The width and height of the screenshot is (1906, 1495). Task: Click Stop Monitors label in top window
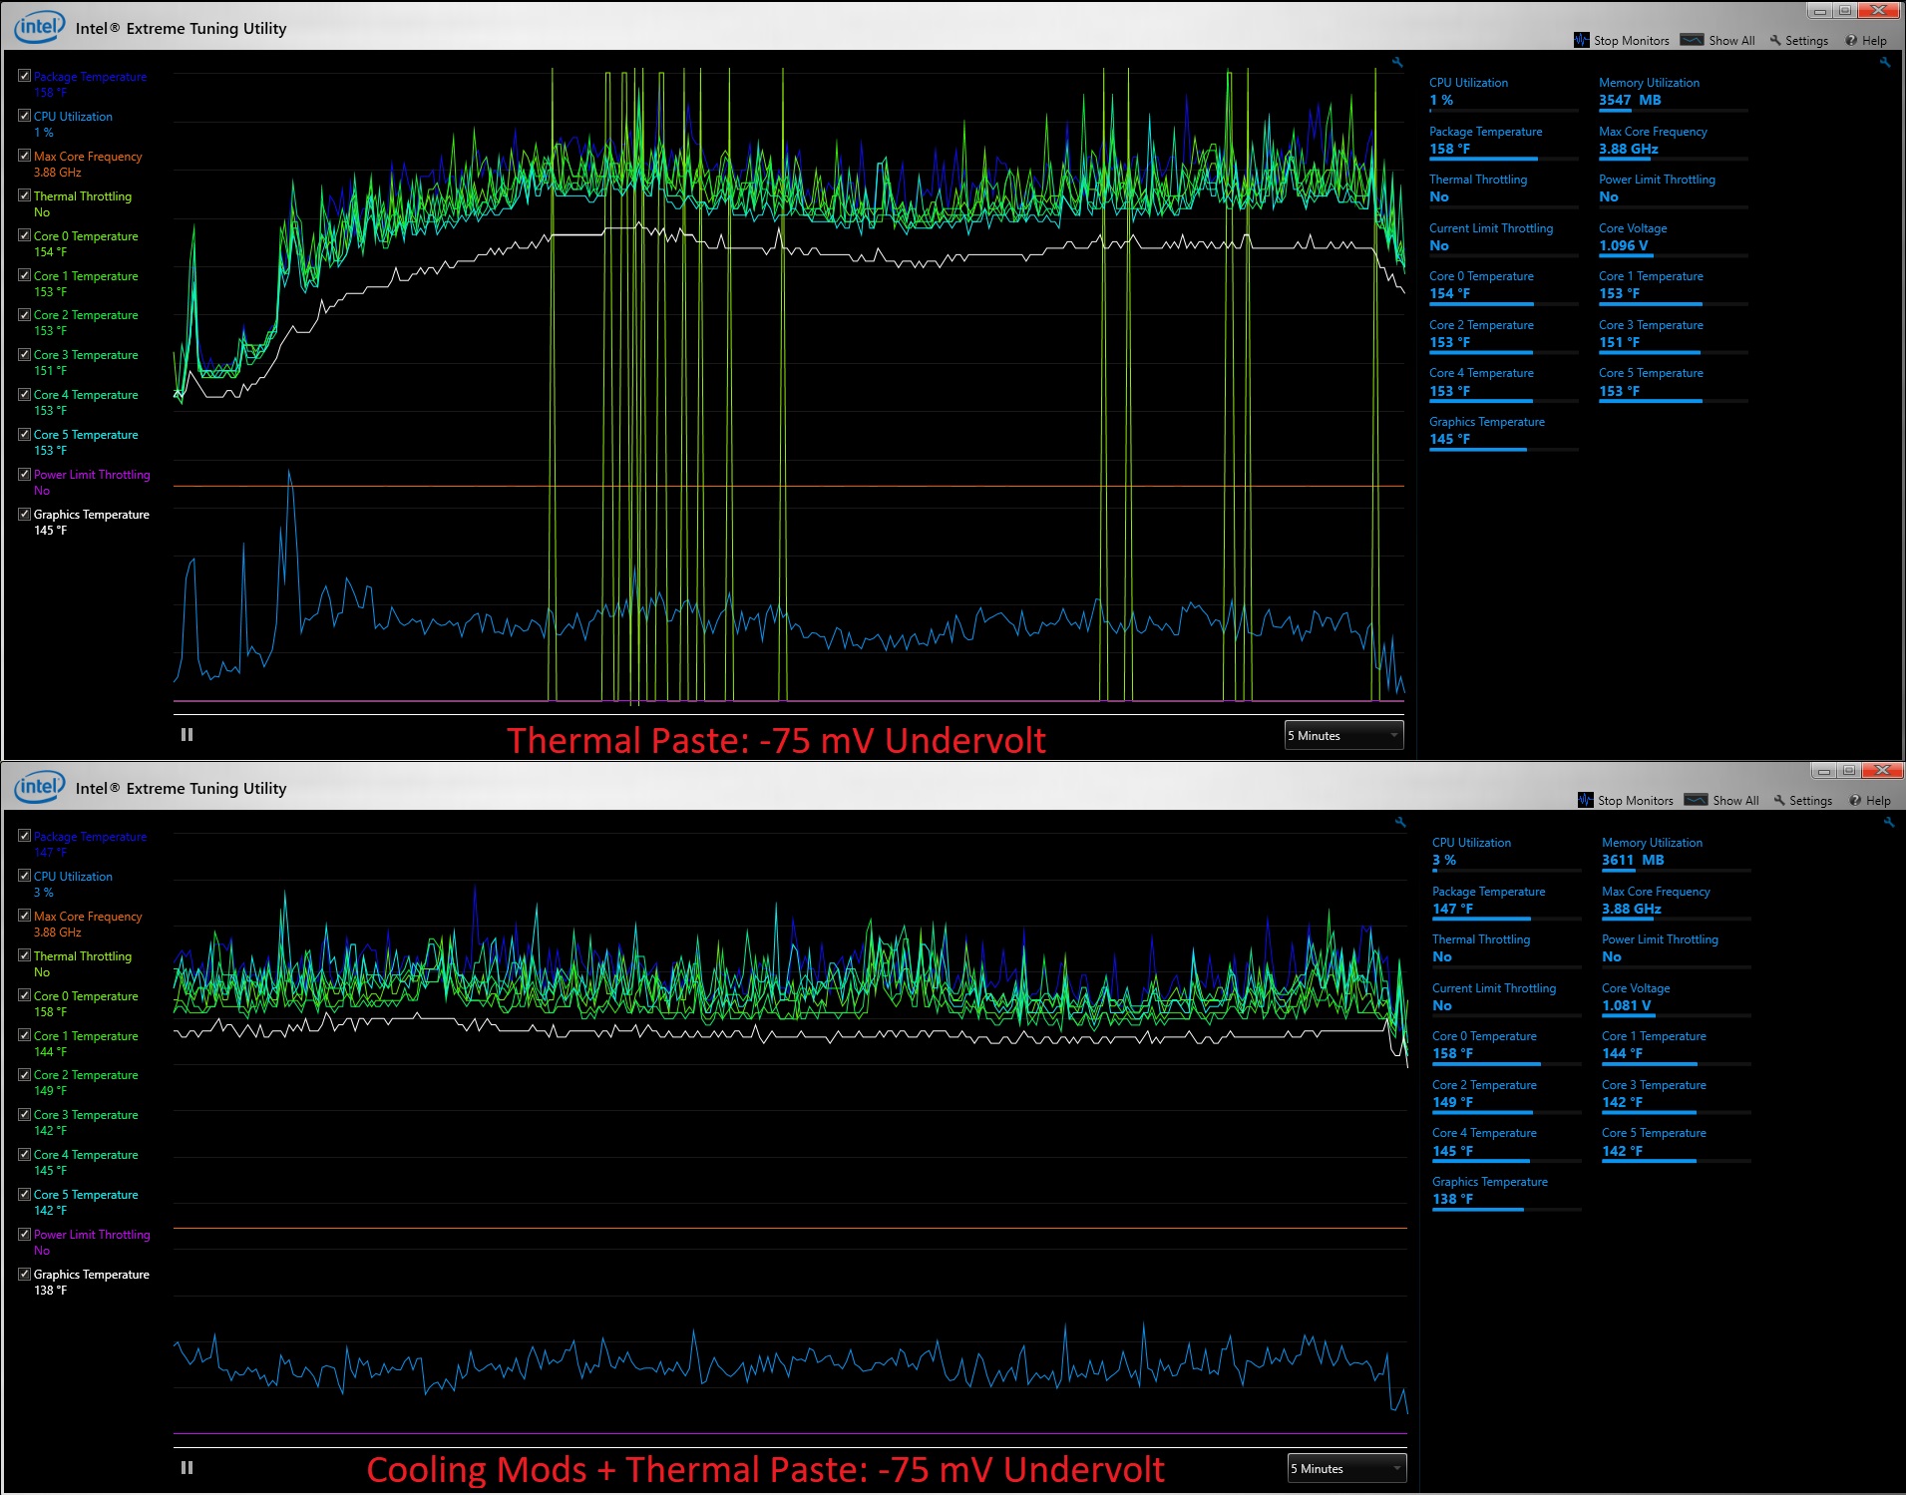[1631, 41]
